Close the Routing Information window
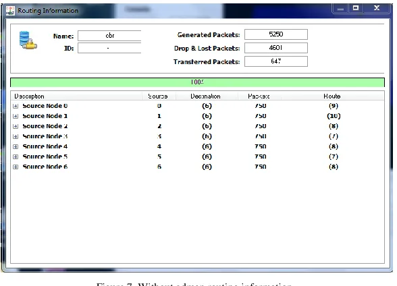The height and width of the screenshot is (286, 397). [x=377, y=8]
